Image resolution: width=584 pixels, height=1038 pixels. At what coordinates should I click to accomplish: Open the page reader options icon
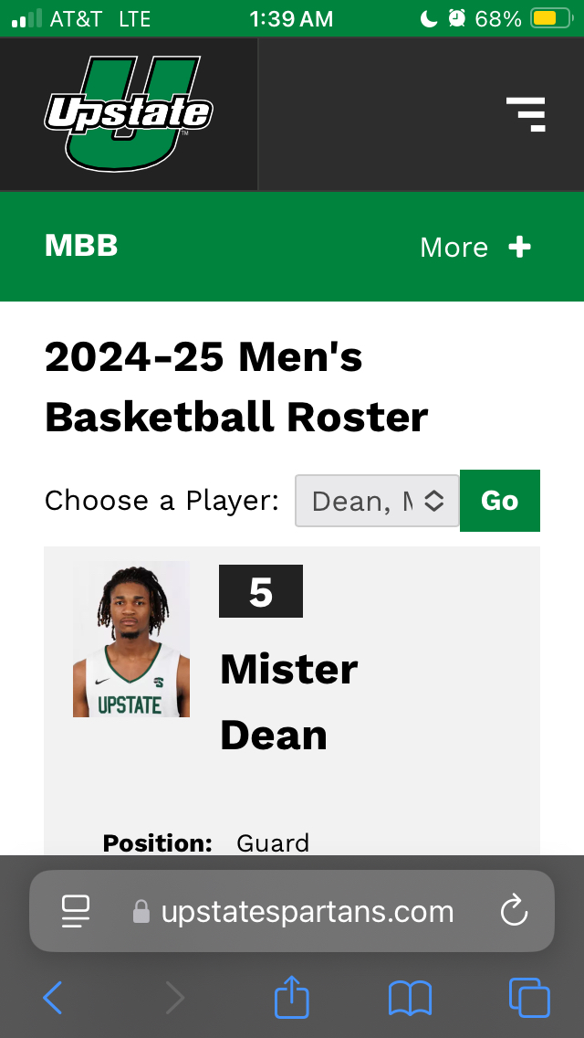pos(75,911)
